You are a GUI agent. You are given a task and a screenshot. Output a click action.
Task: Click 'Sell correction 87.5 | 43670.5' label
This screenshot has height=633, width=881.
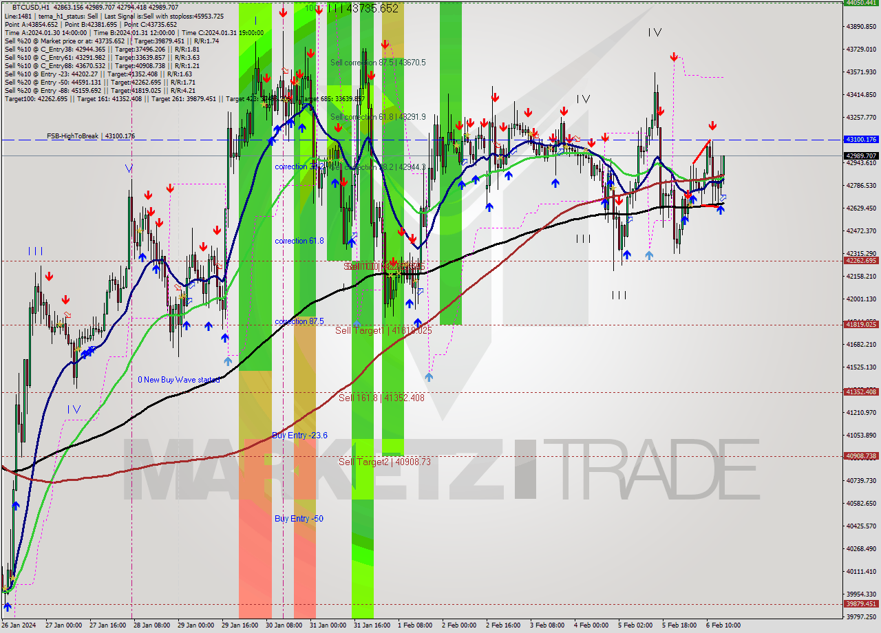(378, 63)
